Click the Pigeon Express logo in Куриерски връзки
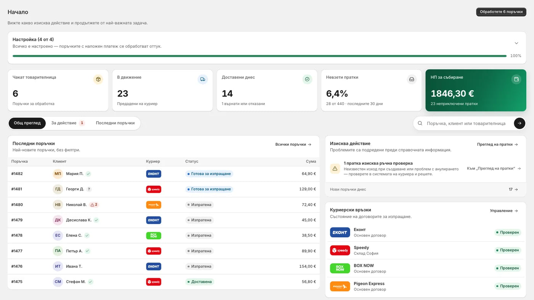The height and width of the screenshot is (300, 534). [340, 286]
